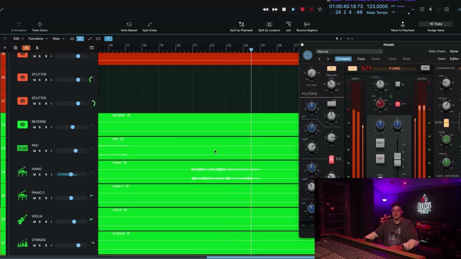
Task: Show the grid view icon in tracks menu bar
Action: (72, 38)
